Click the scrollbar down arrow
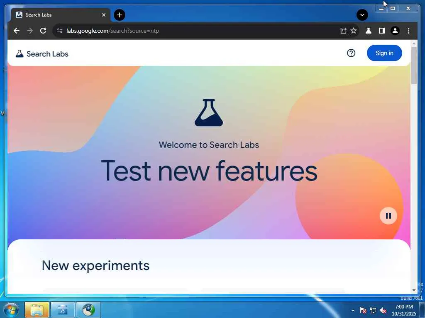This screenshot has width=425, height=318. tap(414, 290)
